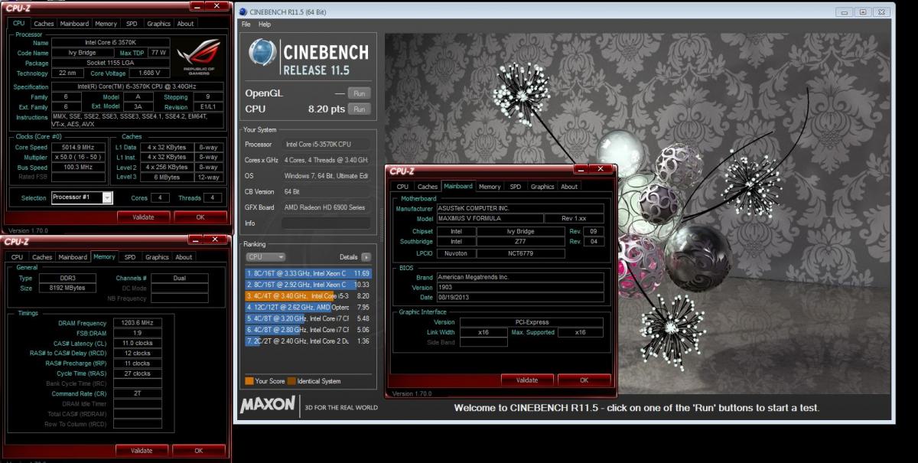
Task: Click the rendered scene preview image
Action: tap(637, 213)
